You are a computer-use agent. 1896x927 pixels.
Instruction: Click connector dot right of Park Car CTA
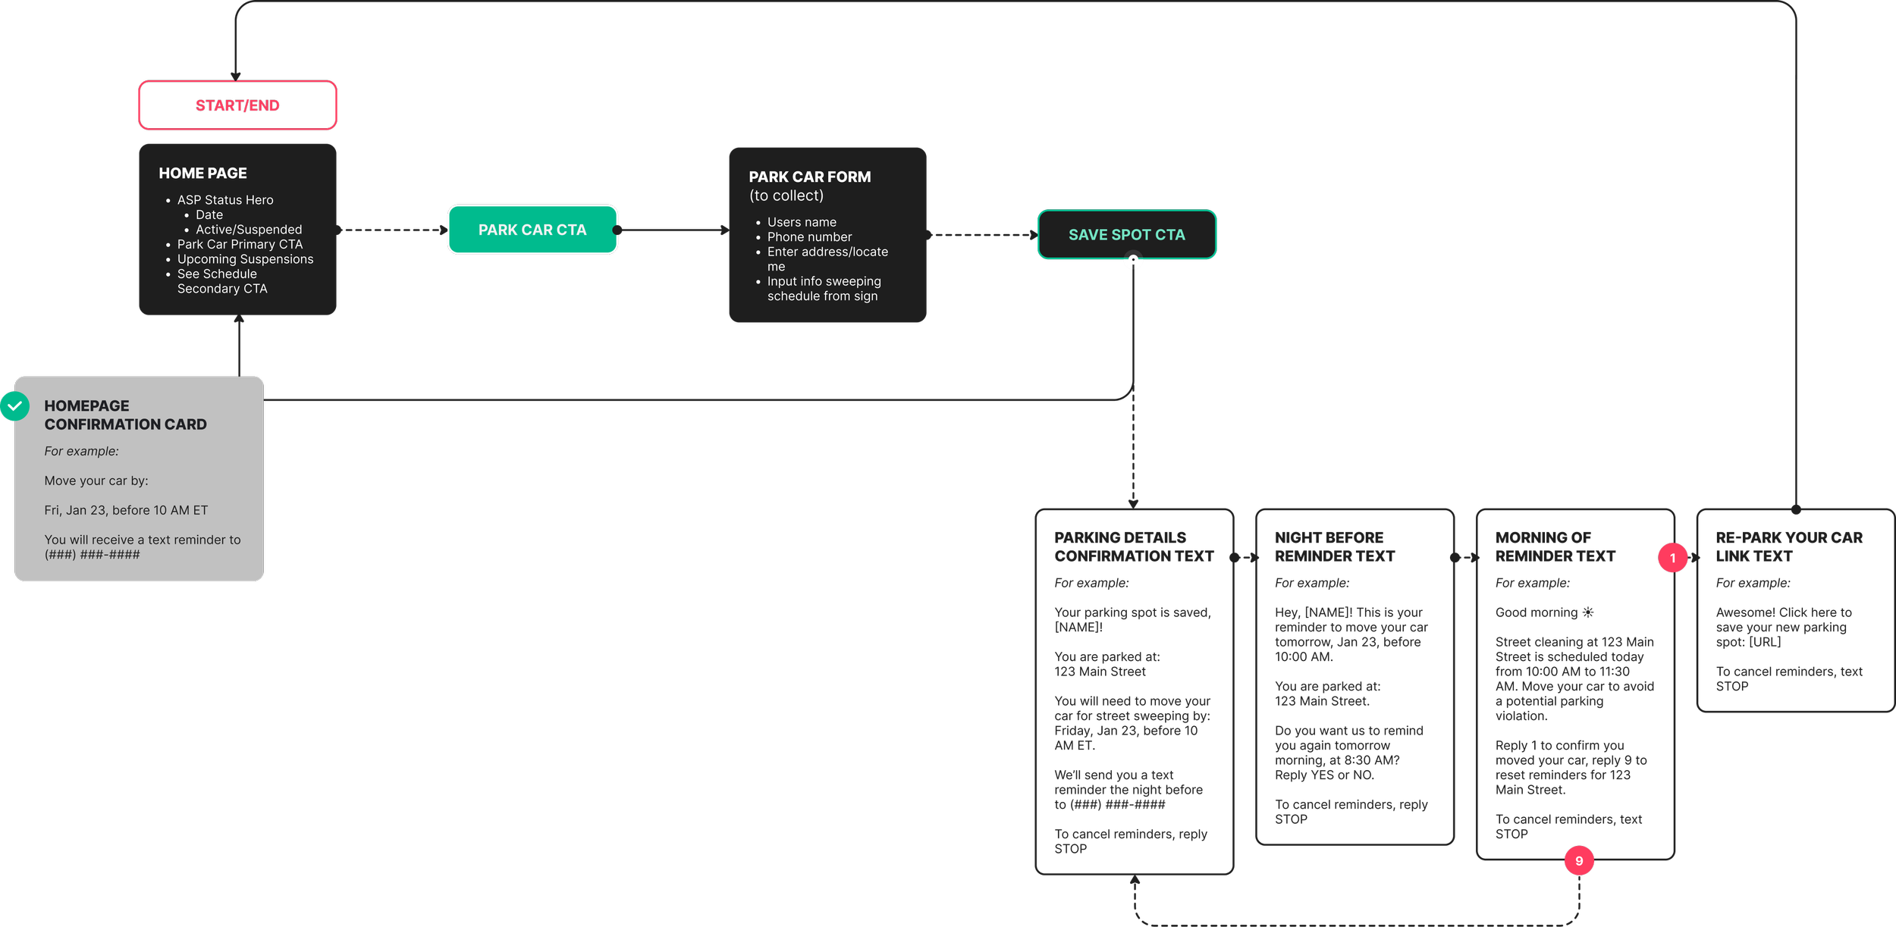point(617,230)
